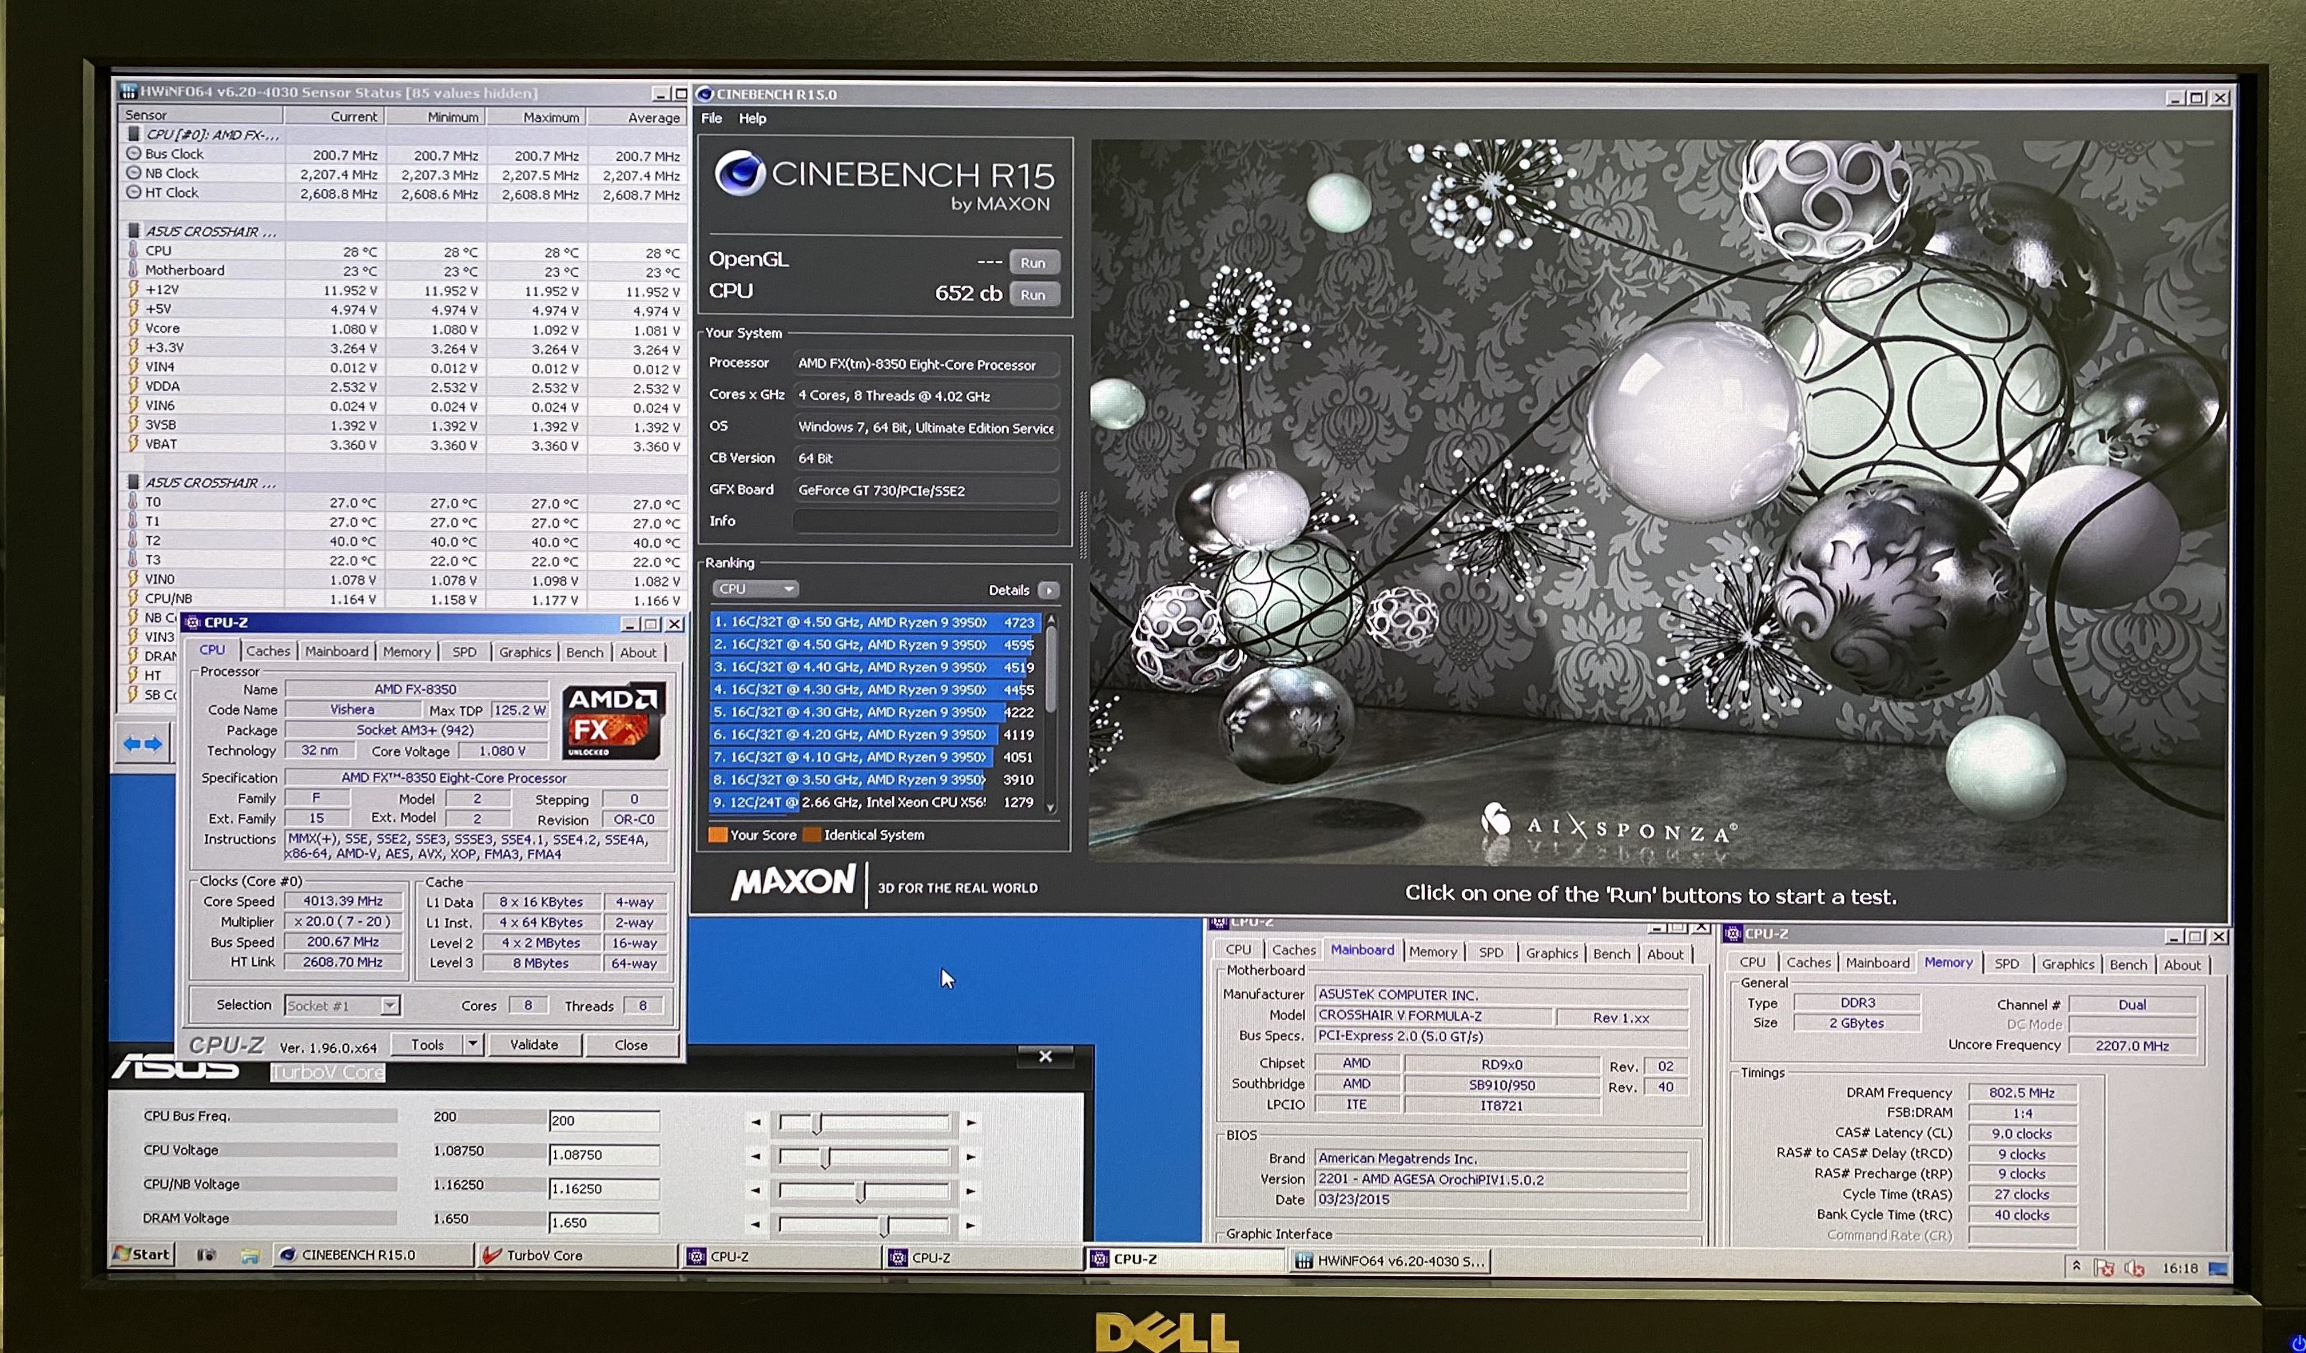
Task: Click the ranking list scroll down arrow
Action: click(1051, 808)
